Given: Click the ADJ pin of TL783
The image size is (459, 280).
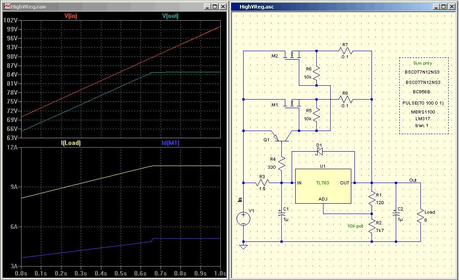Looking at the screenshot, I should click(323, 199).
